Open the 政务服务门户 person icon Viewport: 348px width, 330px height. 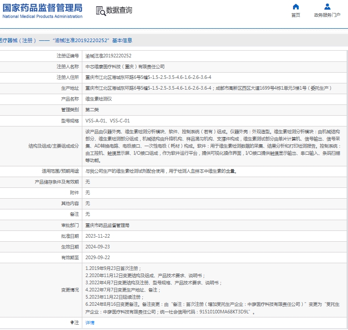(x=327, y=7)
